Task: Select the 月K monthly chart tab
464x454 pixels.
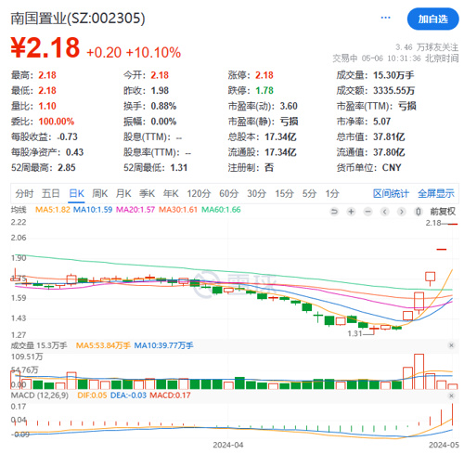Action: 123,194
